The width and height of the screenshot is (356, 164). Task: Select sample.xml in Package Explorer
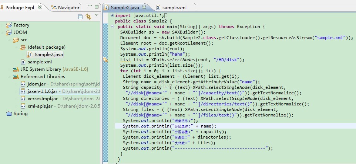pyautogui.click(x=40, y=62)
